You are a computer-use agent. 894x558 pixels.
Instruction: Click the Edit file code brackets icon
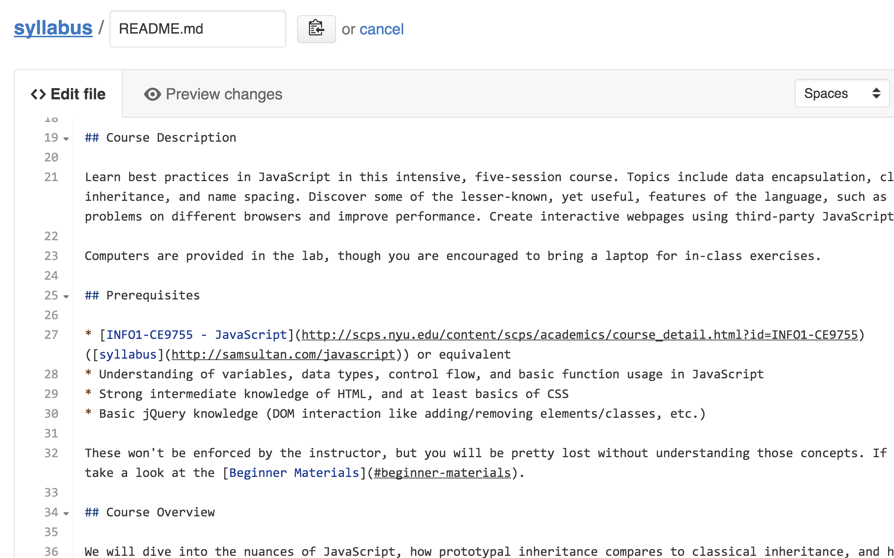pyautogui.click(x=38, y=94)
